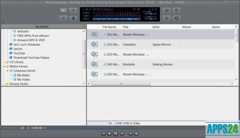Expand the CD Library tree node
240x138 pixels.
pyautogui.click(x=4, y=62)
